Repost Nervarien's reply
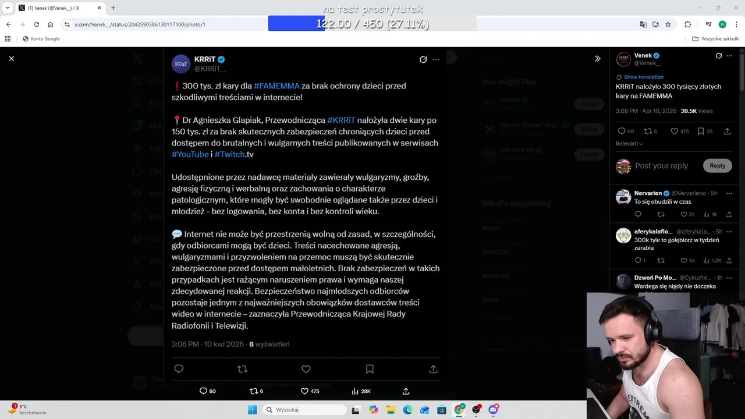The width and height of the screenshot is (745, 419). click(661, 215)
